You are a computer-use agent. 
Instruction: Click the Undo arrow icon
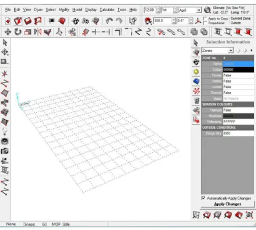pyautogui.click(x=109, y=21)
